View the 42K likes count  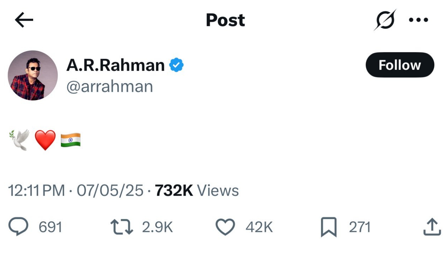pos(259,227)
